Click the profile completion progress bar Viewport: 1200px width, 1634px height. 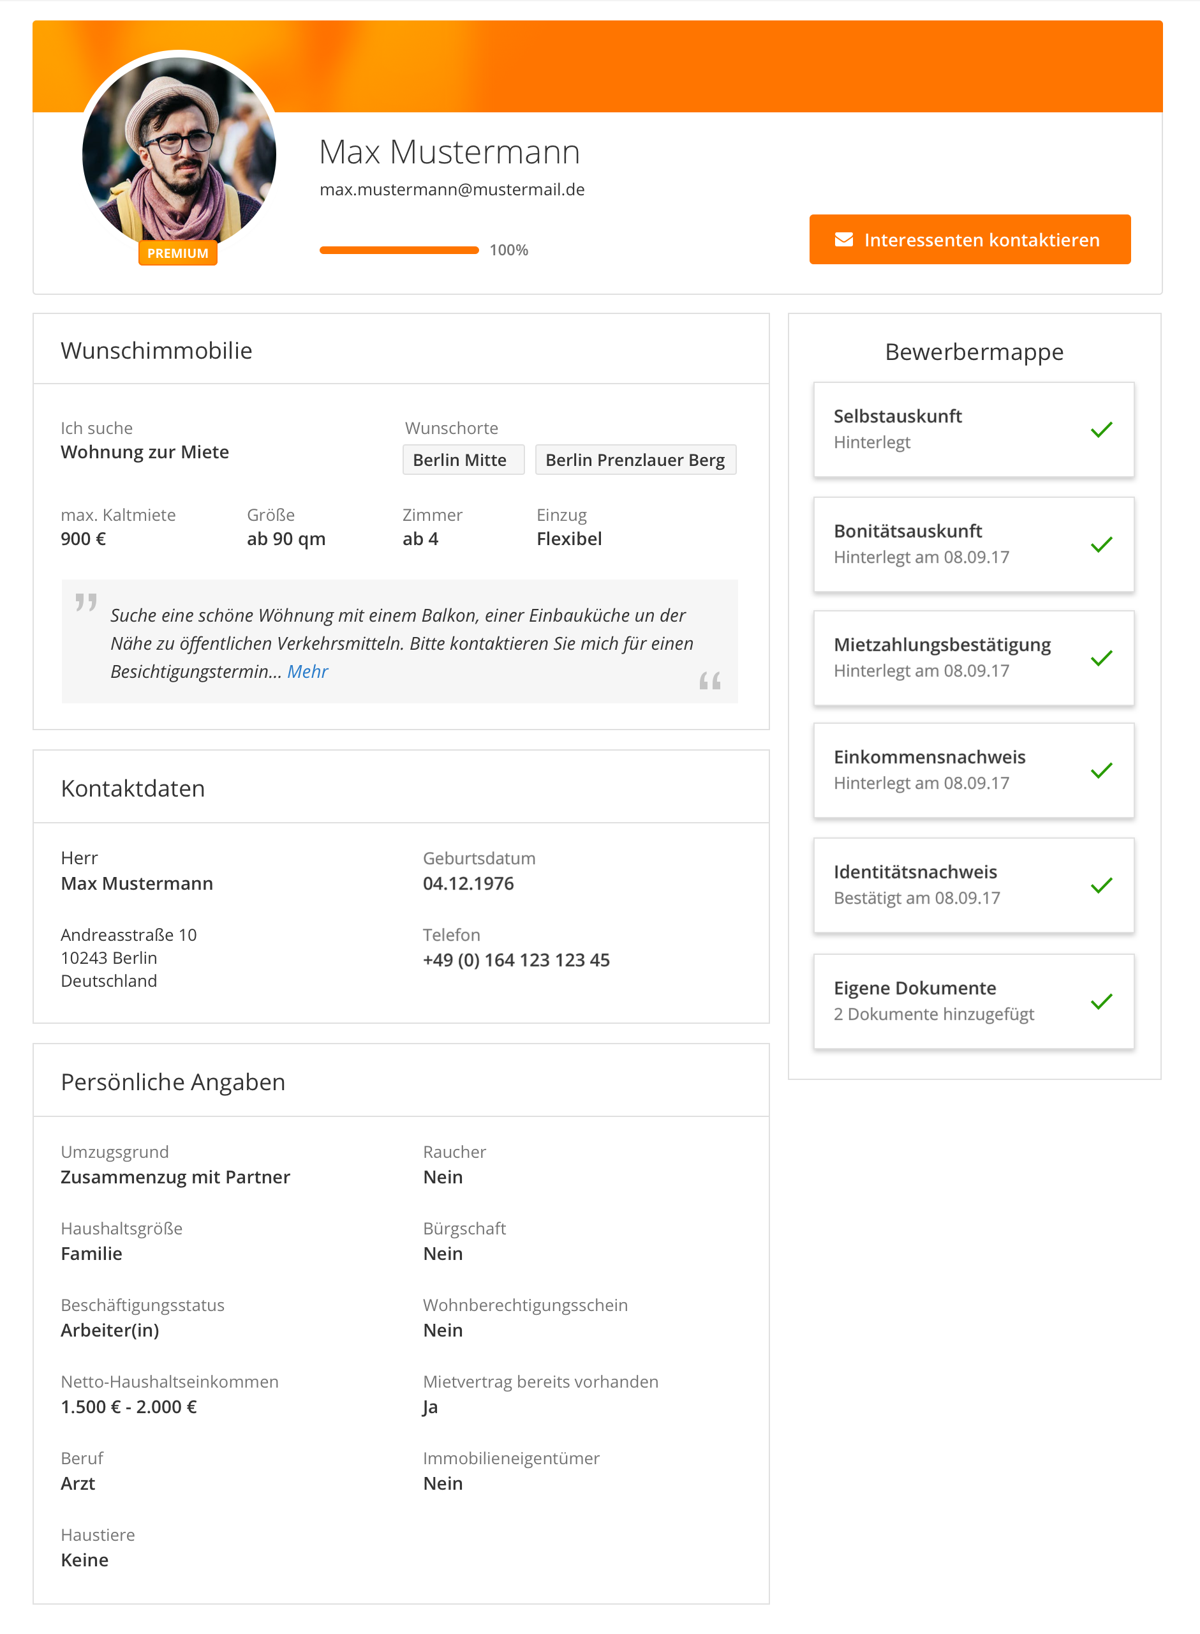point(399,250)
